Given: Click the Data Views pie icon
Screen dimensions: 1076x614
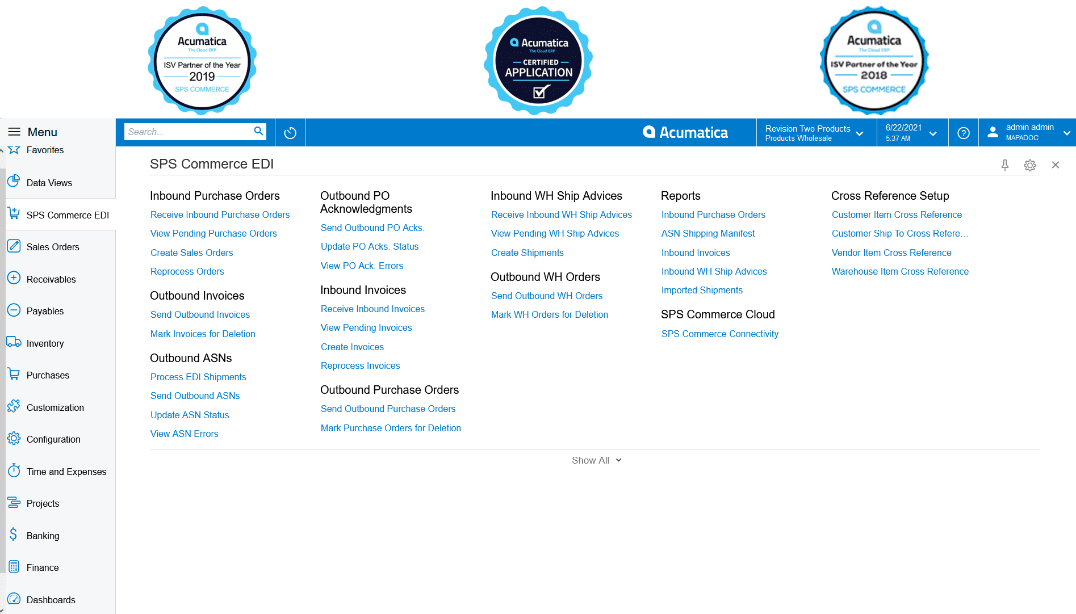Looking at the screenshot, I should pos(14,182).
